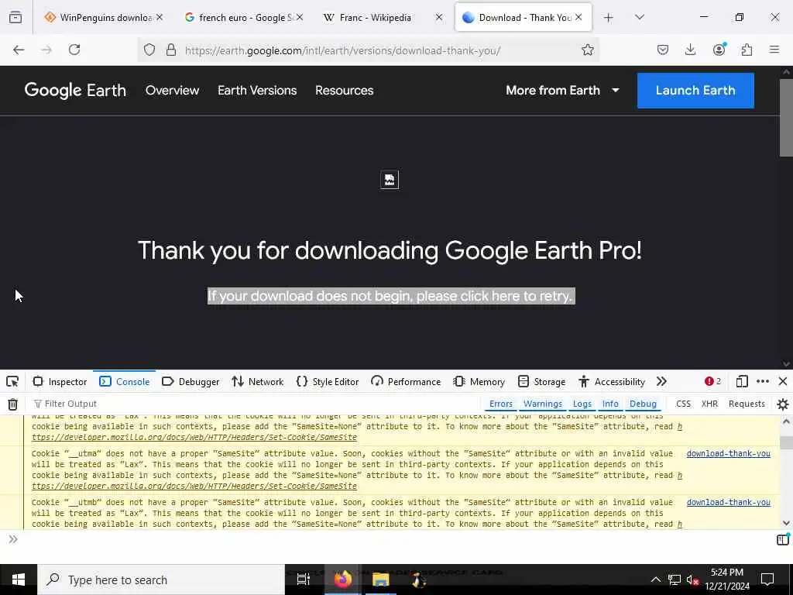The image size is (793, 595).
Task: Open the Debugger devtools tab
Action: pos(191,381)
